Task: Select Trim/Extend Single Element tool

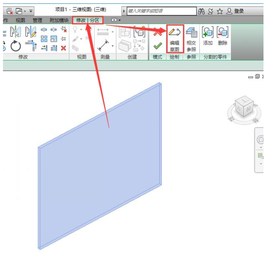Action: point(44,48)
